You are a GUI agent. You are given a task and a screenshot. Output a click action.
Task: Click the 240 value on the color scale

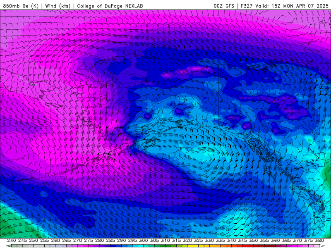pos(12,241)
